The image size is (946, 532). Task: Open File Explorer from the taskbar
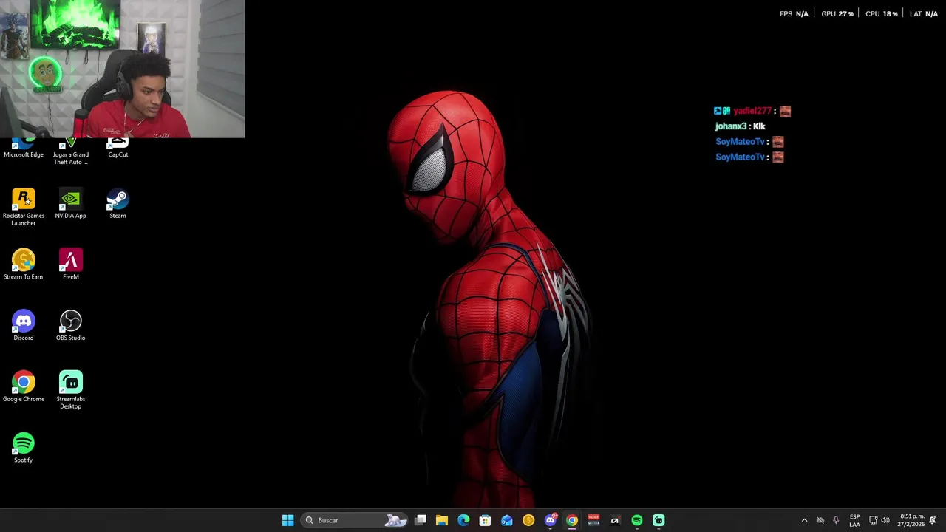442,520
